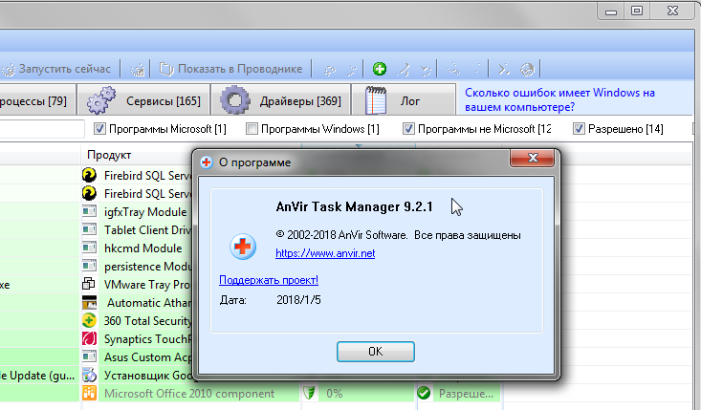This screenshot has height=410, width=701.
Task: Select the 360 Total Security row text
Action: [x=148, y=321]
